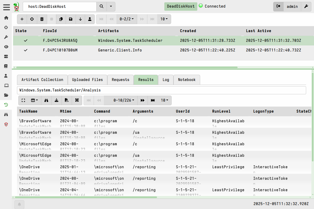This screenshot has height=209, width=314.
Task: Toggle the sidebar with the hamburger menu
Action: pyautogui.click(x=7, y=7)
